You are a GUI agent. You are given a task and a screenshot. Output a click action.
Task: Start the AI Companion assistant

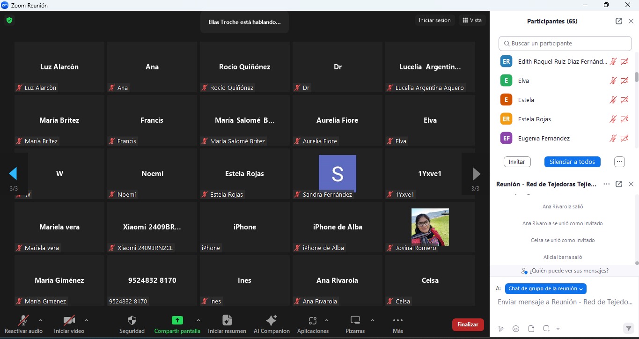click(x=271, y=321)
